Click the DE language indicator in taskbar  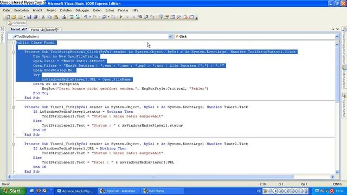tap(259, 191)
